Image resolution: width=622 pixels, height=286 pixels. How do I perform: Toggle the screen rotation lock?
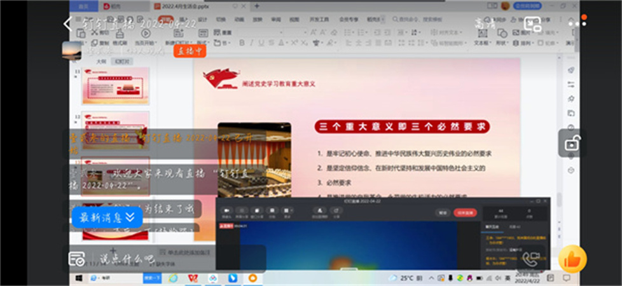pos(572,142)
